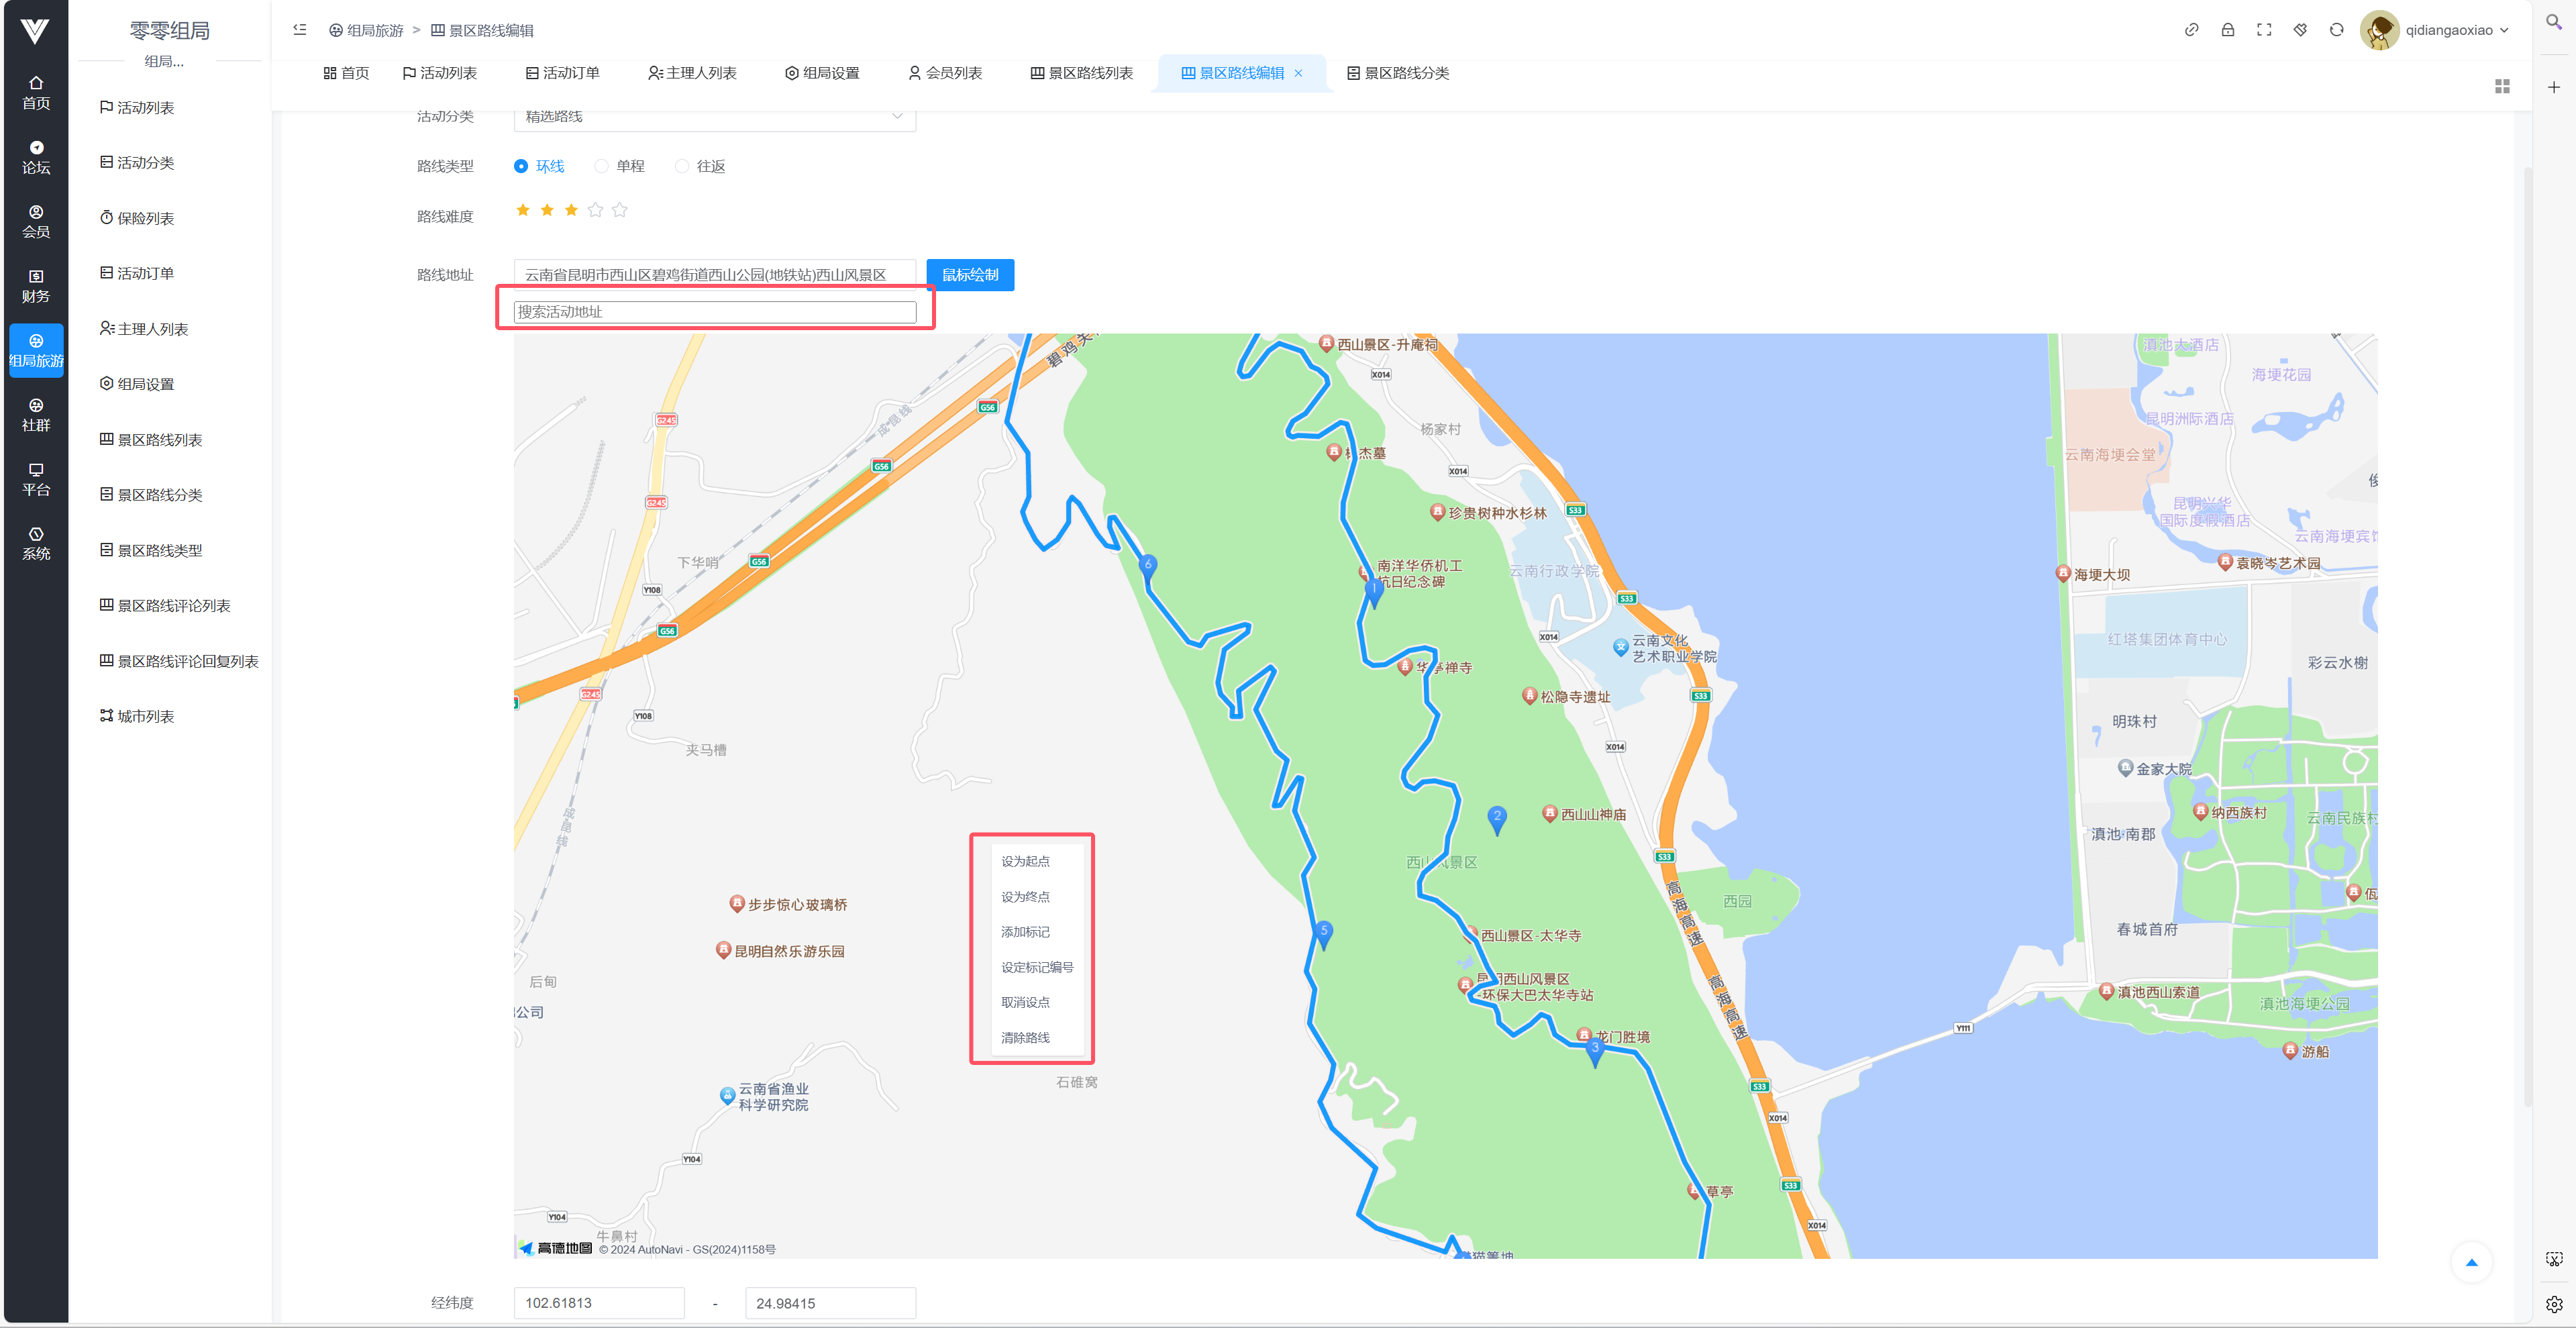Collapse the sidebar menu fold icon
This screenshot has height=1328, width=2576.
pyautogui.click(x=299, y=30)
